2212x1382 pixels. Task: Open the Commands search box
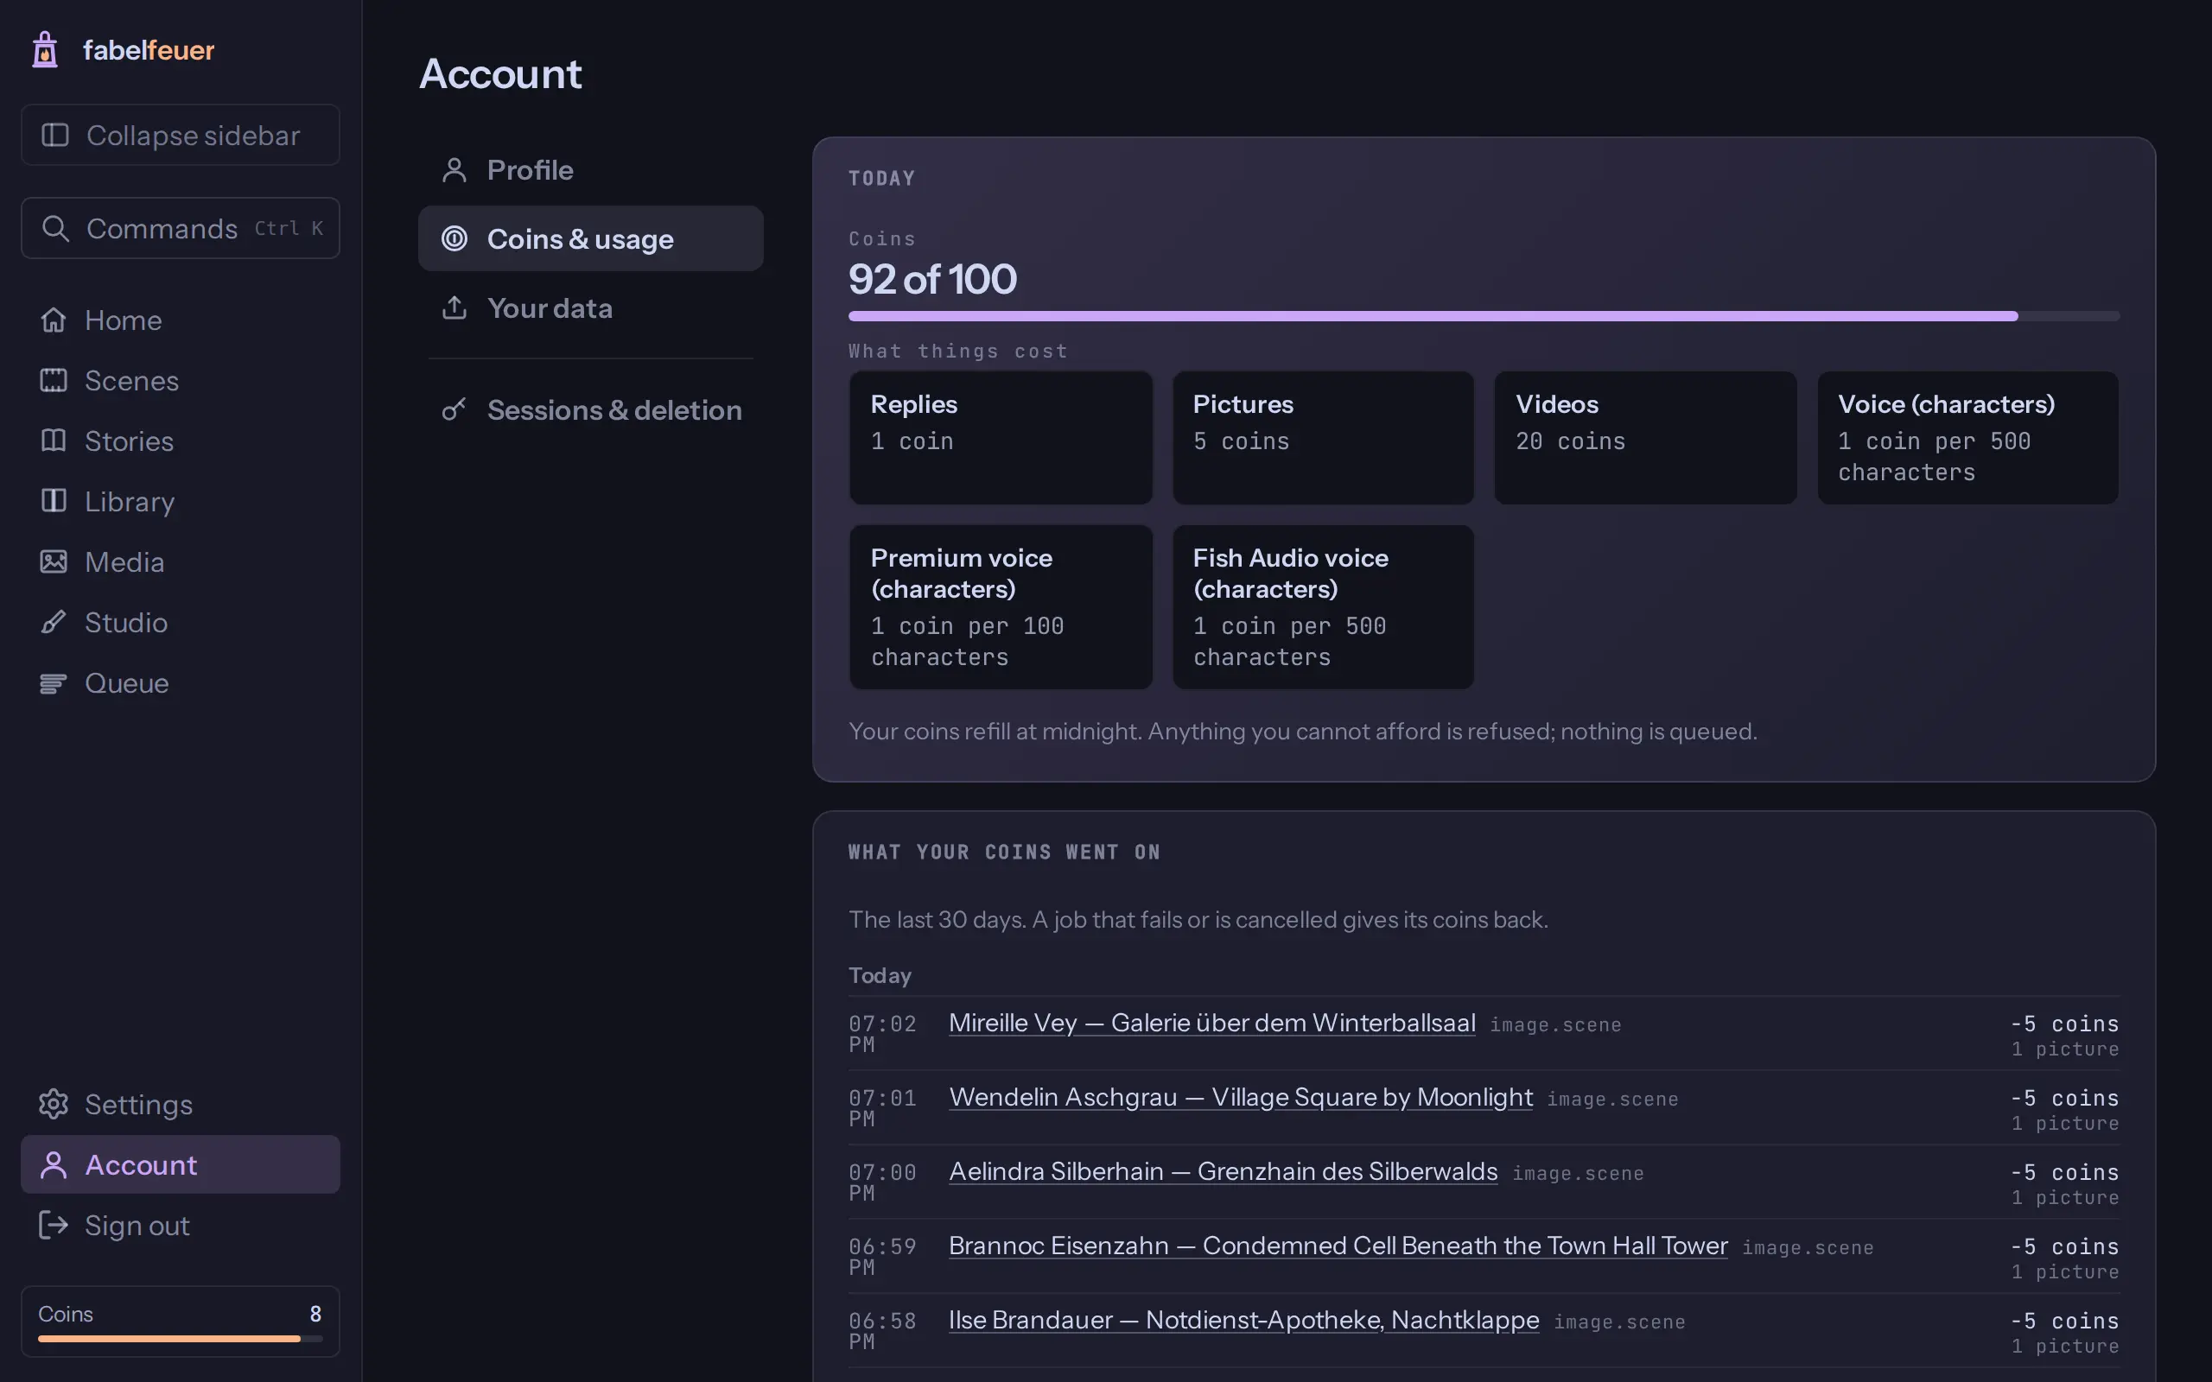(x=180, y=229)
